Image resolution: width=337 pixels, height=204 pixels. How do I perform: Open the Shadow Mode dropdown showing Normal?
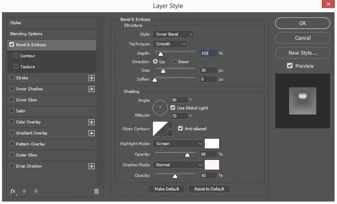(x=178, y=165)
